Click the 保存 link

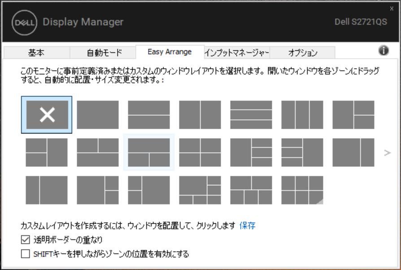(247, 226)
